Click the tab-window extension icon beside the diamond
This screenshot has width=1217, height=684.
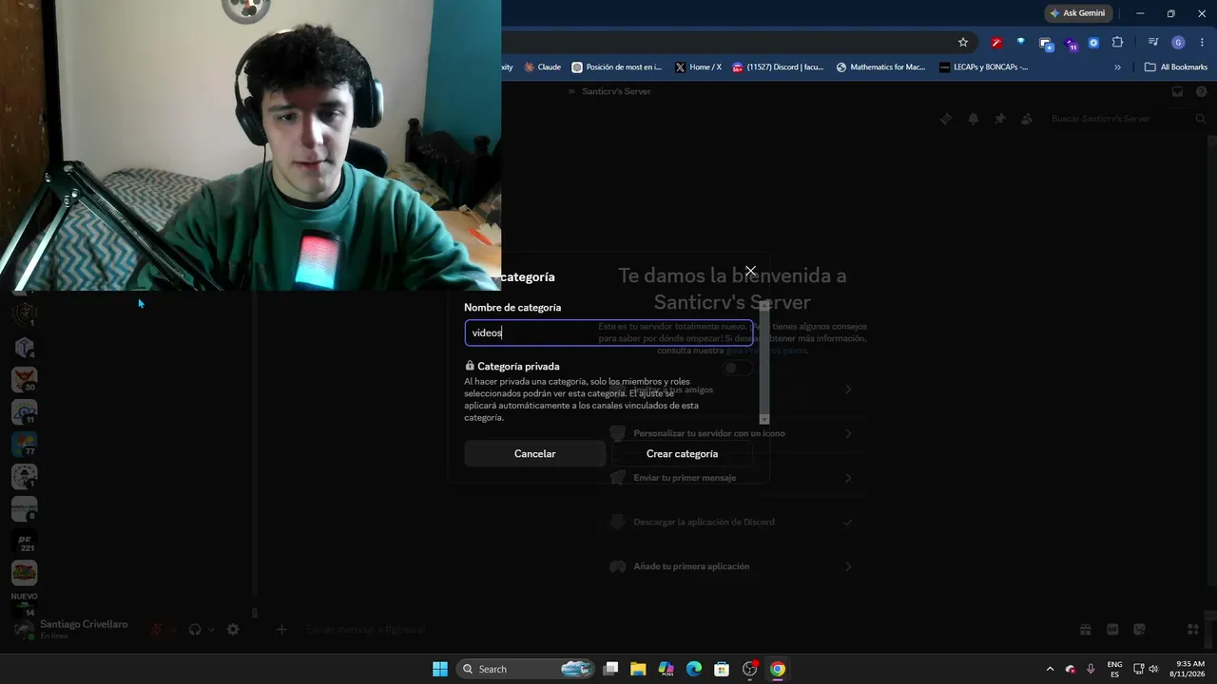[x=1046, y=44]
